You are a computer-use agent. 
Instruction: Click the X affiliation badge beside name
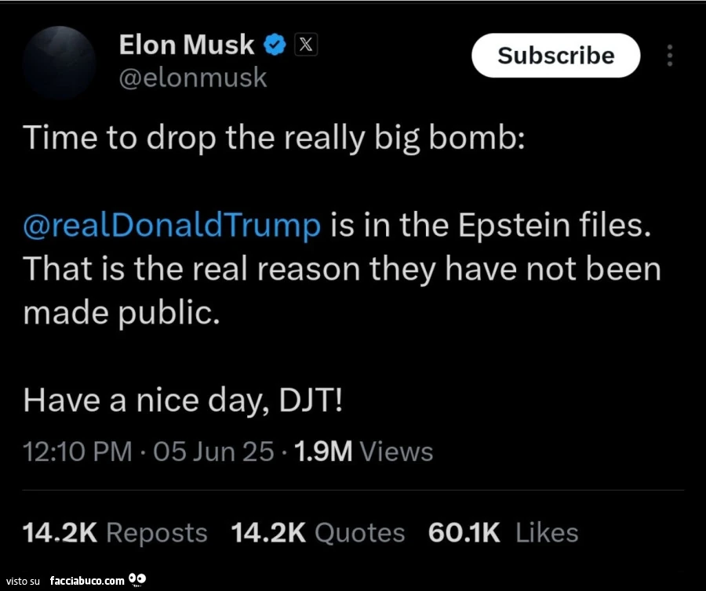click(306, 45)
